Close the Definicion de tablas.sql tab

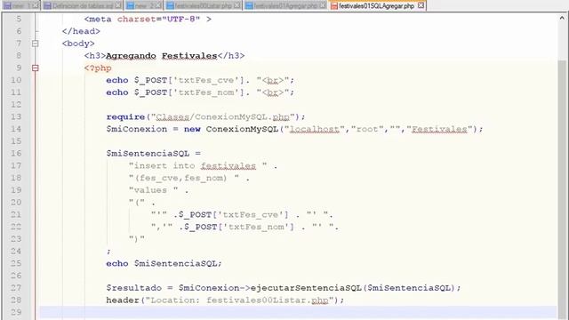pyautogui.click(x=118, y=6)
